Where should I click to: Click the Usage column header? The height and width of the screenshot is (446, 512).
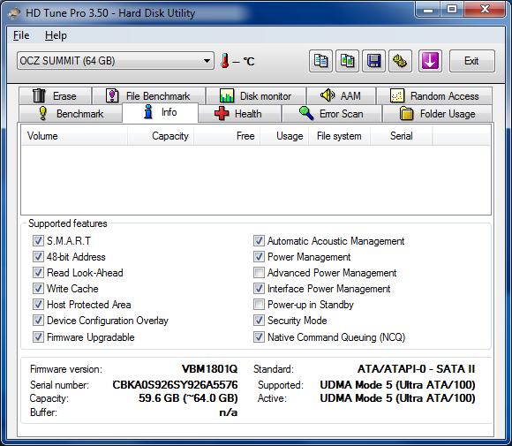tap(284, 136)
